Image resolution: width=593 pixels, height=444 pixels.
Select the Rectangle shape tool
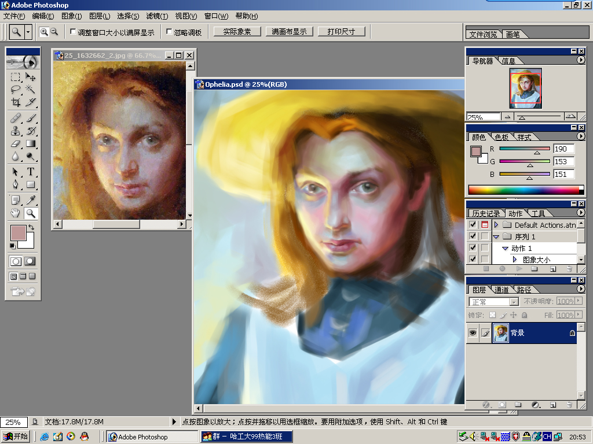[x=31, y=184]
